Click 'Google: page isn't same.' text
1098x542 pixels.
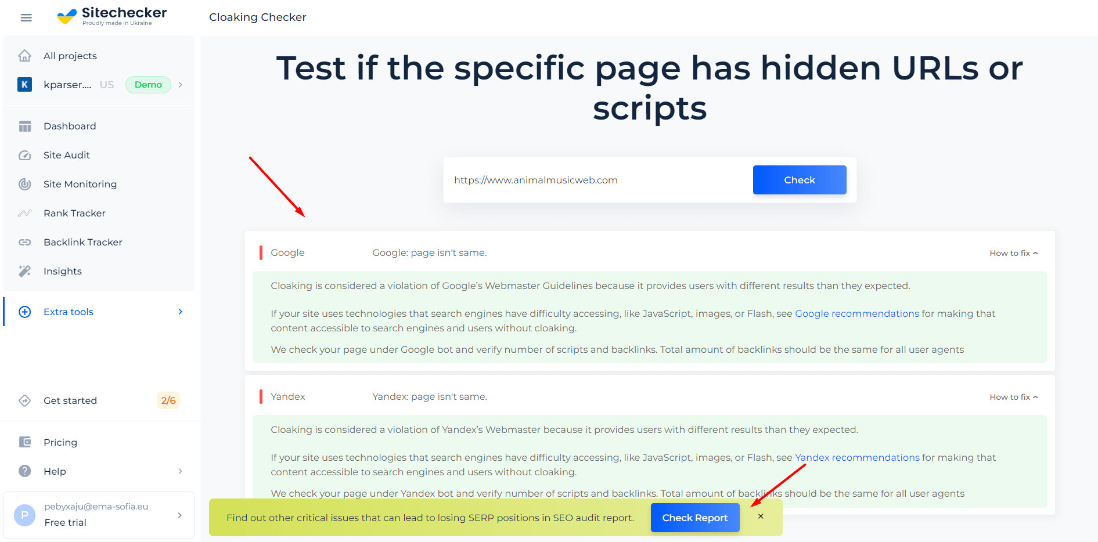point(430,252)
